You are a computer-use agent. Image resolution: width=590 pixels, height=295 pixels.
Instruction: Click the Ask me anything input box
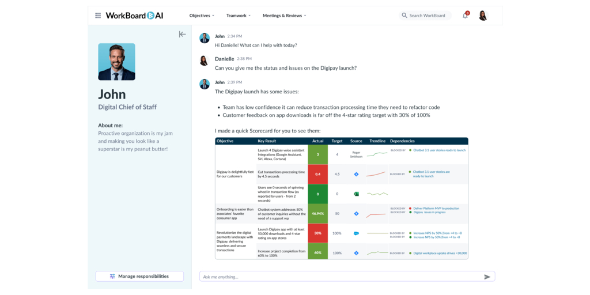click(340, 277)
